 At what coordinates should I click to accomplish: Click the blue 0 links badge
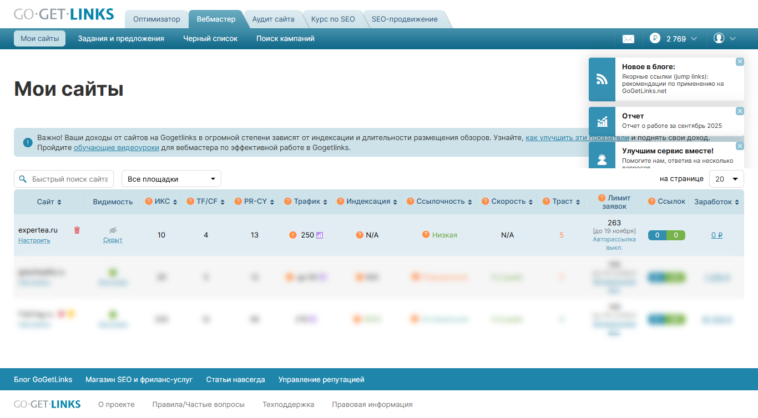pos(658,235)
